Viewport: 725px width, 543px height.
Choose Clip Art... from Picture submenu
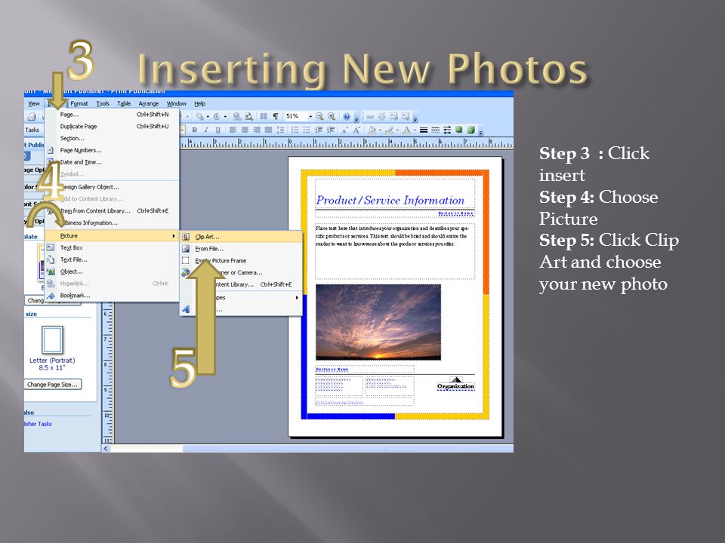click(x=241, y=236)
